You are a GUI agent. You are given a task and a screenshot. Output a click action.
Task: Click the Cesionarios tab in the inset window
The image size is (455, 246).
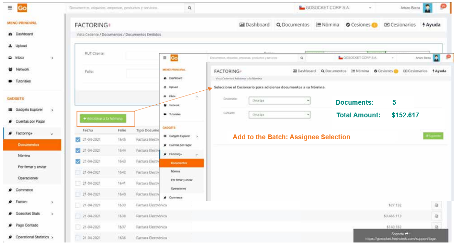click(415, 71)
